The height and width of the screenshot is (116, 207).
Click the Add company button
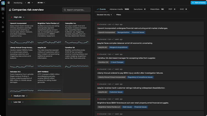pyautogui.click(x=198, y=3)
